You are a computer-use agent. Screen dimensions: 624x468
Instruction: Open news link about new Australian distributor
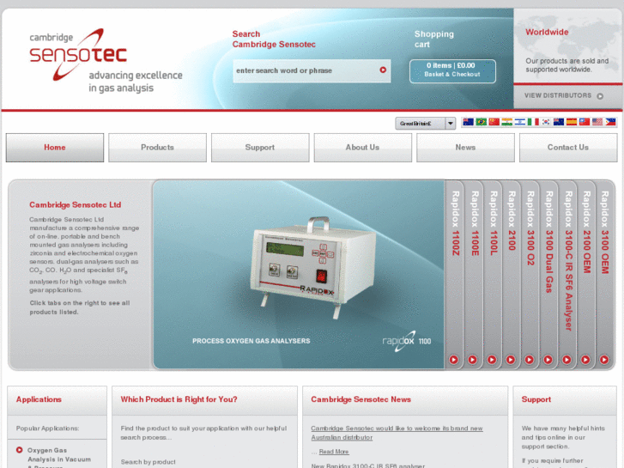[397, 433]
